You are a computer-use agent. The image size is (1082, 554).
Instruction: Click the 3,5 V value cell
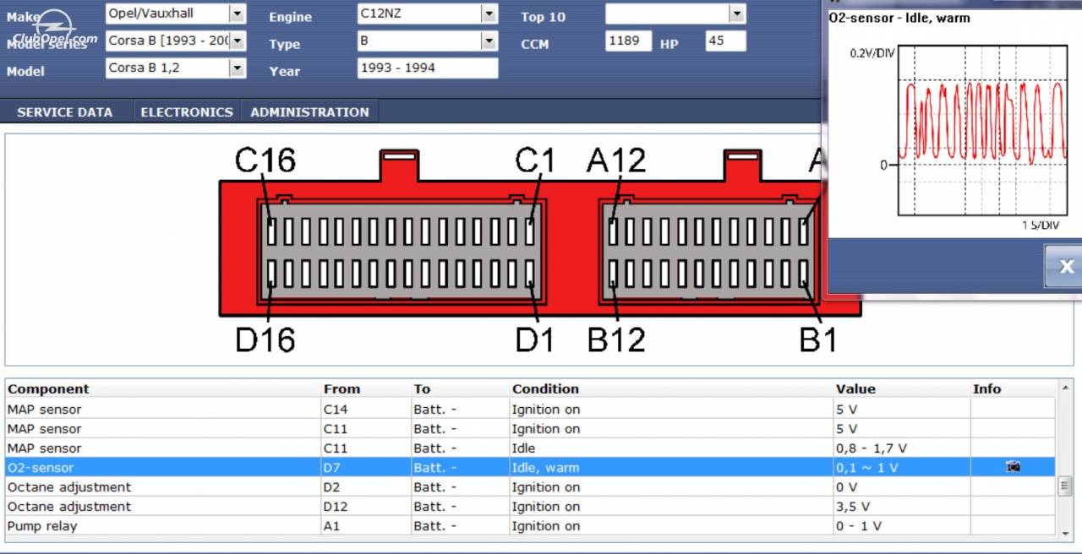(x=902, y=506)
